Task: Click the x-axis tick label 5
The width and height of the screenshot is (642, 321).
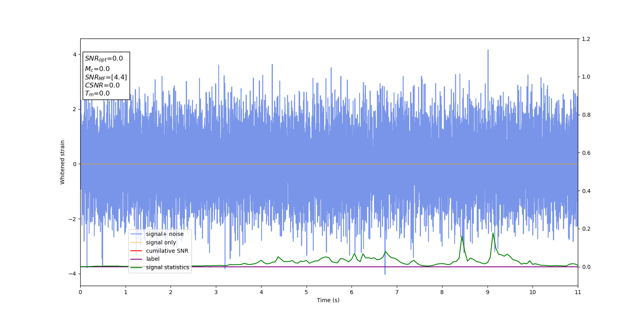Action: (307, 292)
